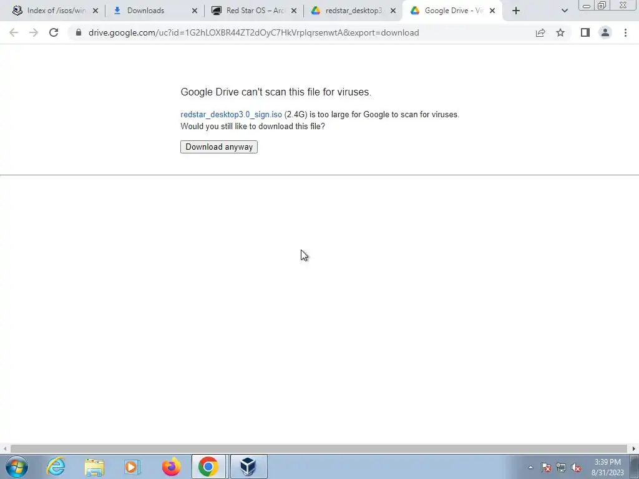
Task: Click the horizontal scrollbar right arrow
Action: point(634,449)
